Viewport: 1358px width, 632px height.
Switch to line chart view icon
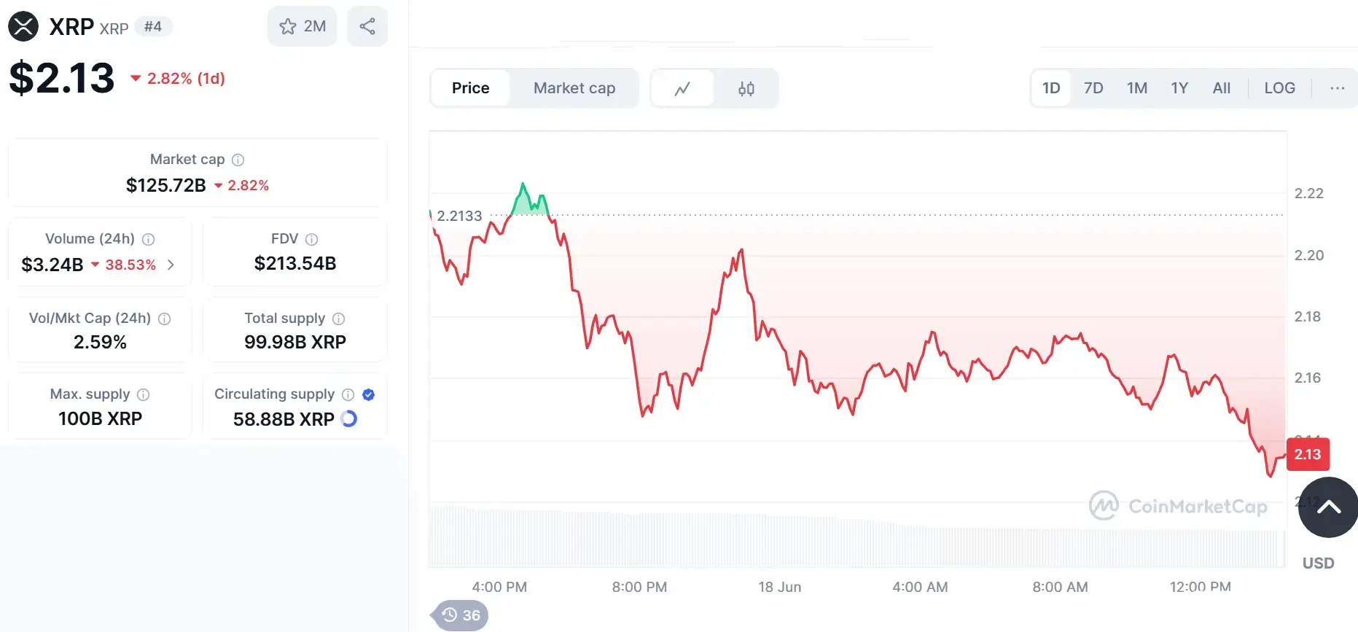pos(682,88)
